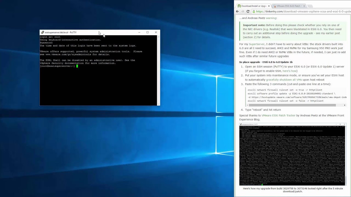
Task: Click the green HTTPS lock icon
Action: pyautogui.click(x=254, y=11)
